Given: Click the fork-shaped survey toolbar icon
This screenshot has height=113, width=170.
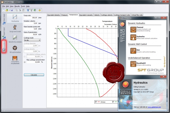Looking at the screenshot, I should point(31,10).
